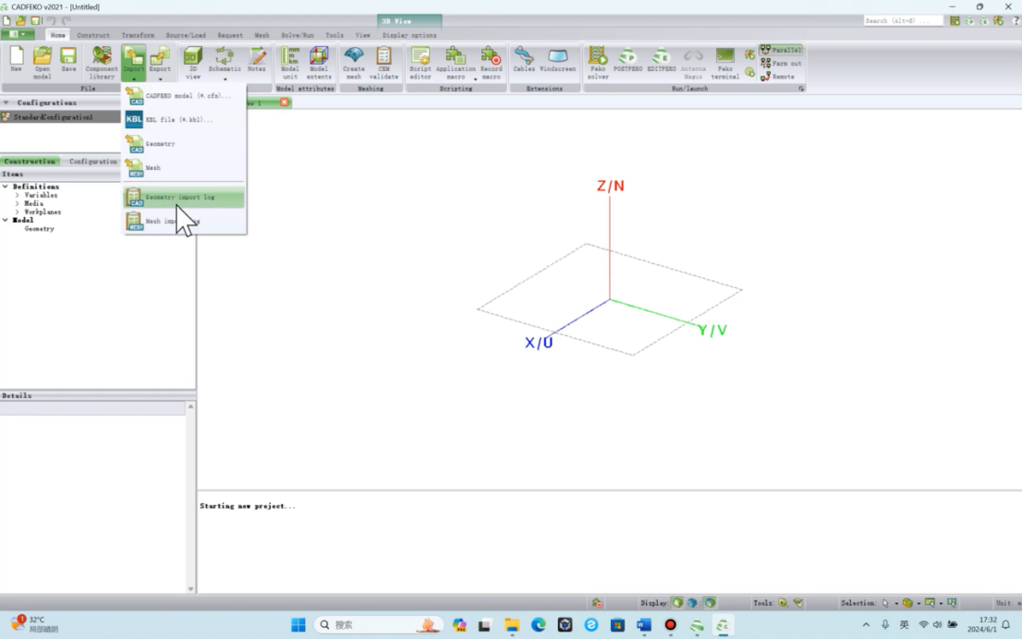Open the Component library
Image resolution: width=1022 pixels, height=639 pixels.
point(102,63)
